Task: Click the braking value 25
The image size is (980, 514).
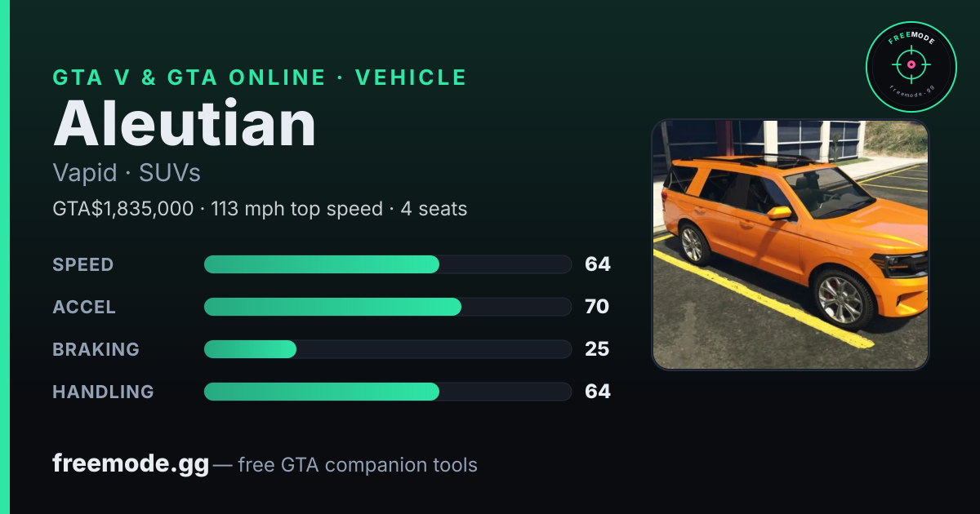Action: [597, 349]
